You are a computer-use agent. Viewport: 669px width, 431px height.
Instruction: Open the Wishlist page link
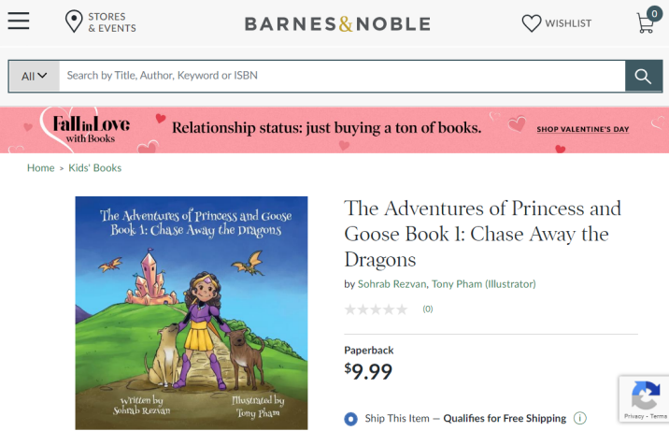568,23
